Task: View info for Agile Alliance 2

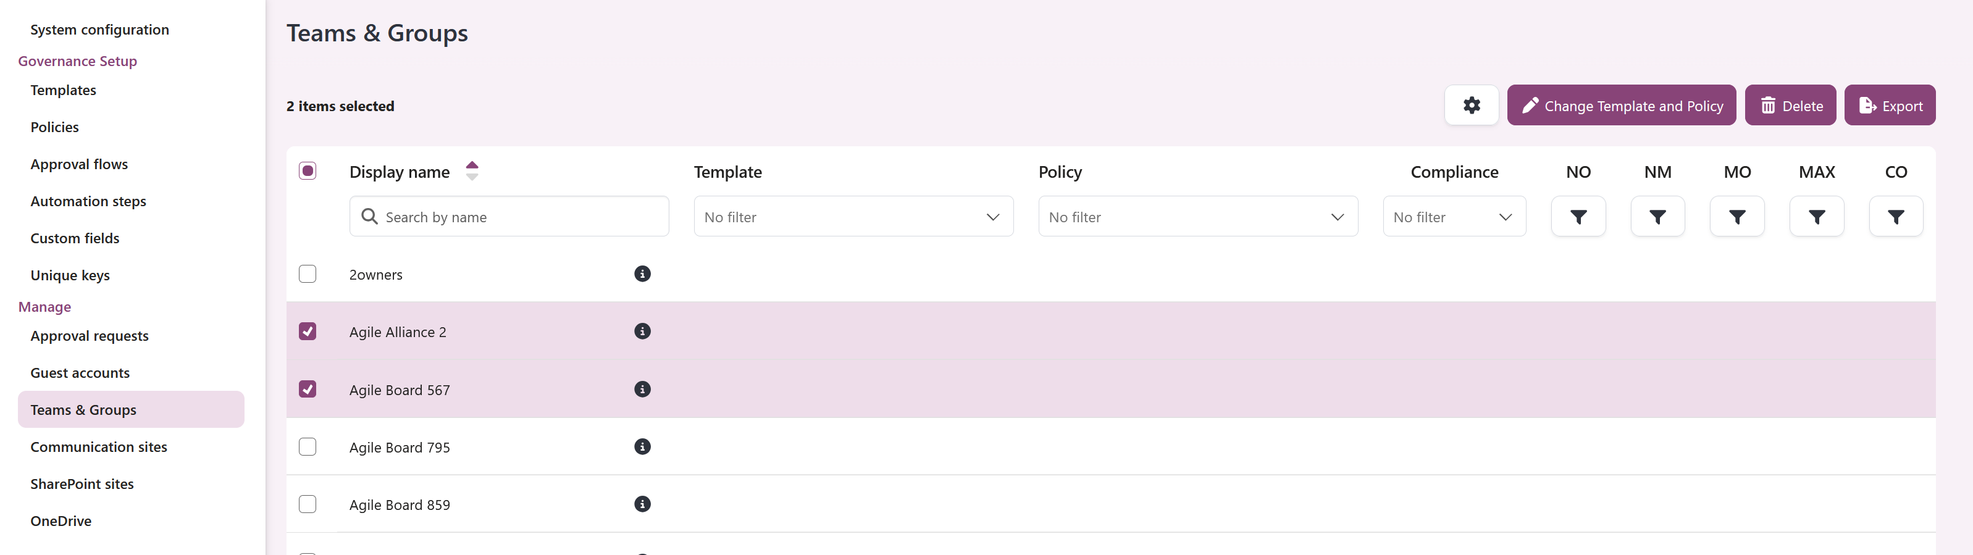Action: 643,331
